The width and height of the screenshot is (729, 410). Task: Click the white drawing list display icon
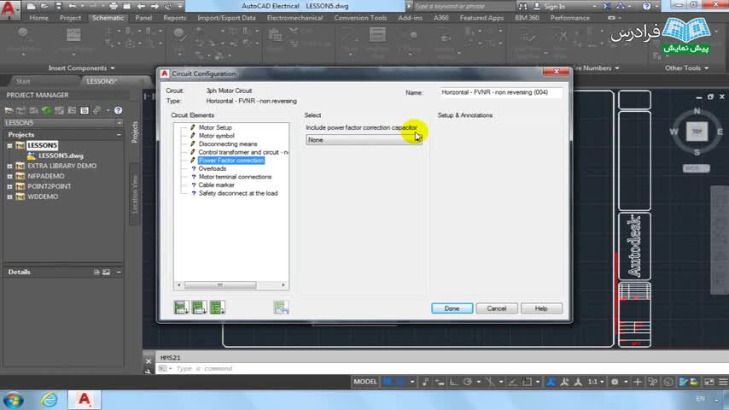click(85, 110)
